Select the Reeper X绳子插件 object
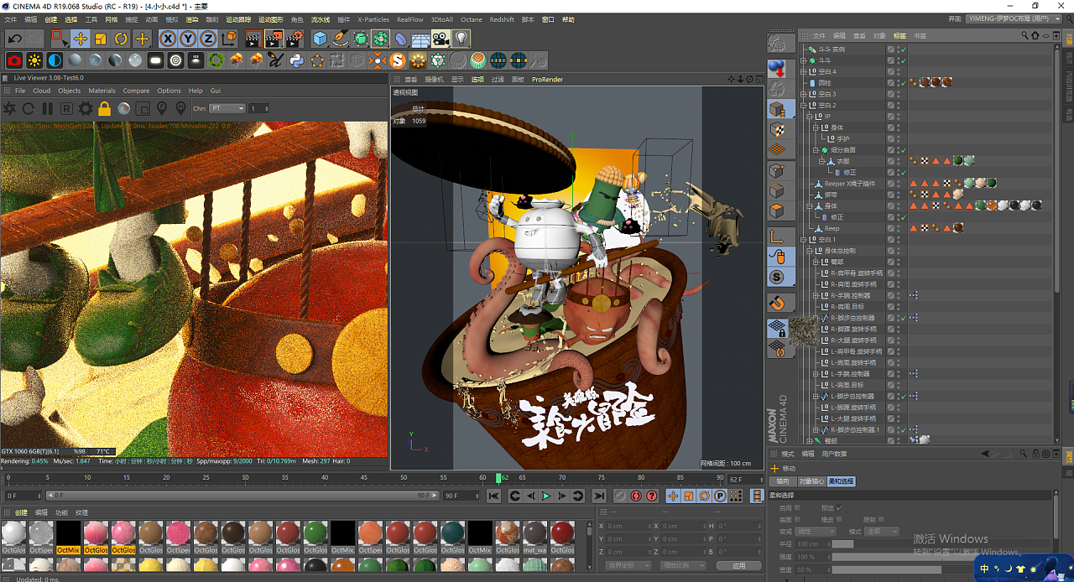 [x=849, y=184]
